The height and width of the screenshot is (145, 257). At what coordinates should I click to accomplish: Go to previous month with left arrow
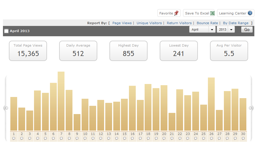point(6,108)
